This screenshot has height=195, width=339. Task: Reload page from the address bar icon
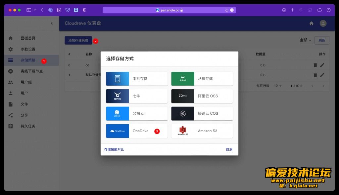(226, 10)
